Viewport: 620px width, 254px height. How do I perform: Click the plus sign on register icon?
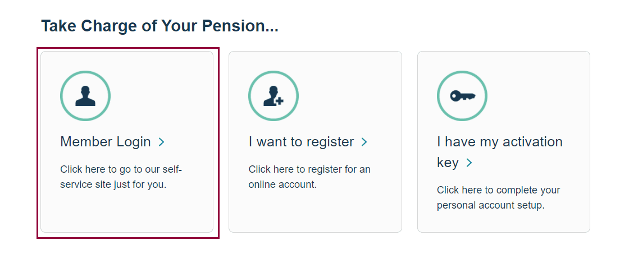280,101
